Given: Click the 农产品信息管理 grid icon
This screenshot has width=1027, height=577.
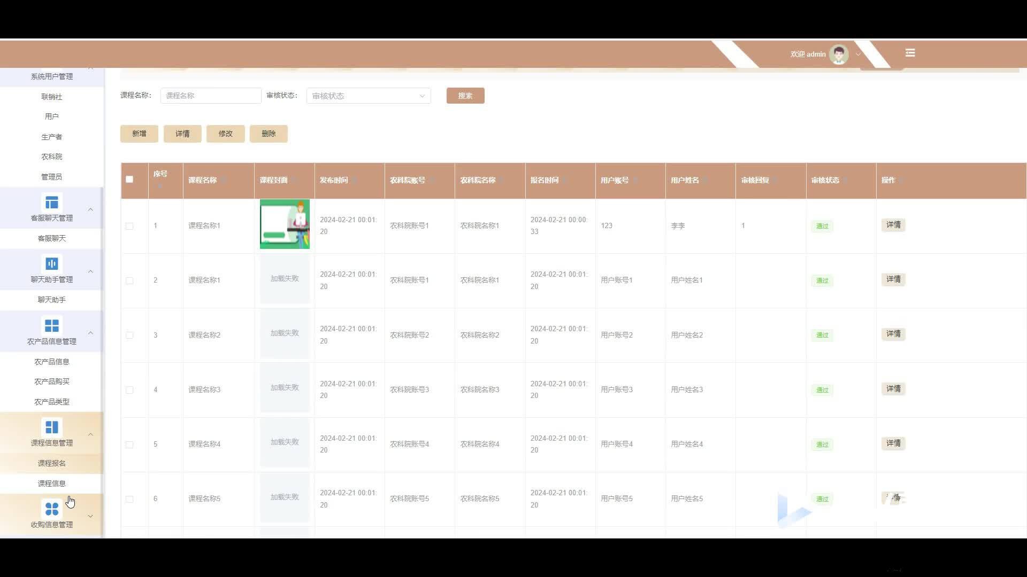Looking at the screenshot, I should coord(52,325).
